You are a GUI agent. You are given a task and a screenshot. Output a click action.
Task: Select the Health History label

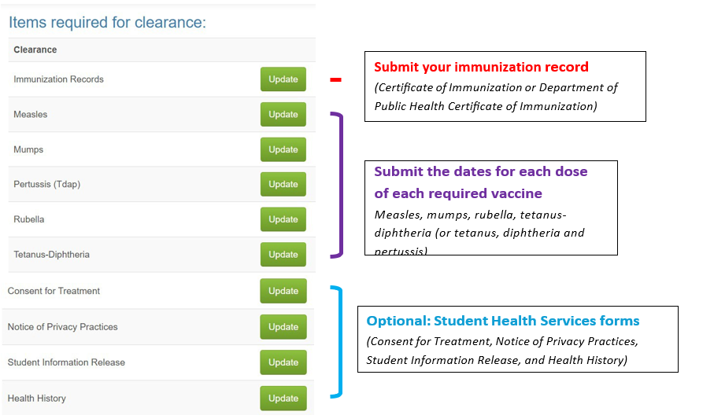point(37,399)
